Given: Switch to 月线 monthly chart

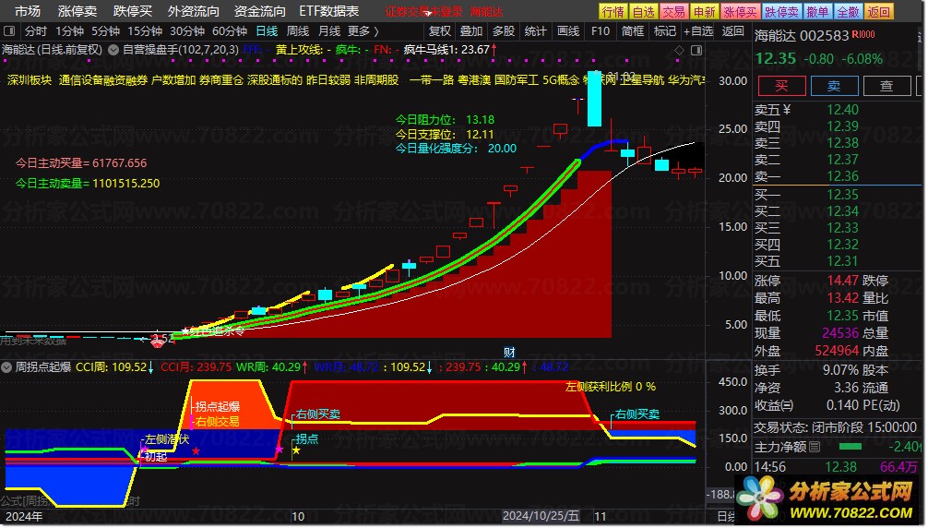Looking at the screenshot, I should point(329,30).
